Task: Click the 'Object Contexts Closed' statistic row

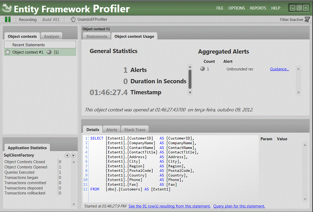Action: [x=33, y=162]
